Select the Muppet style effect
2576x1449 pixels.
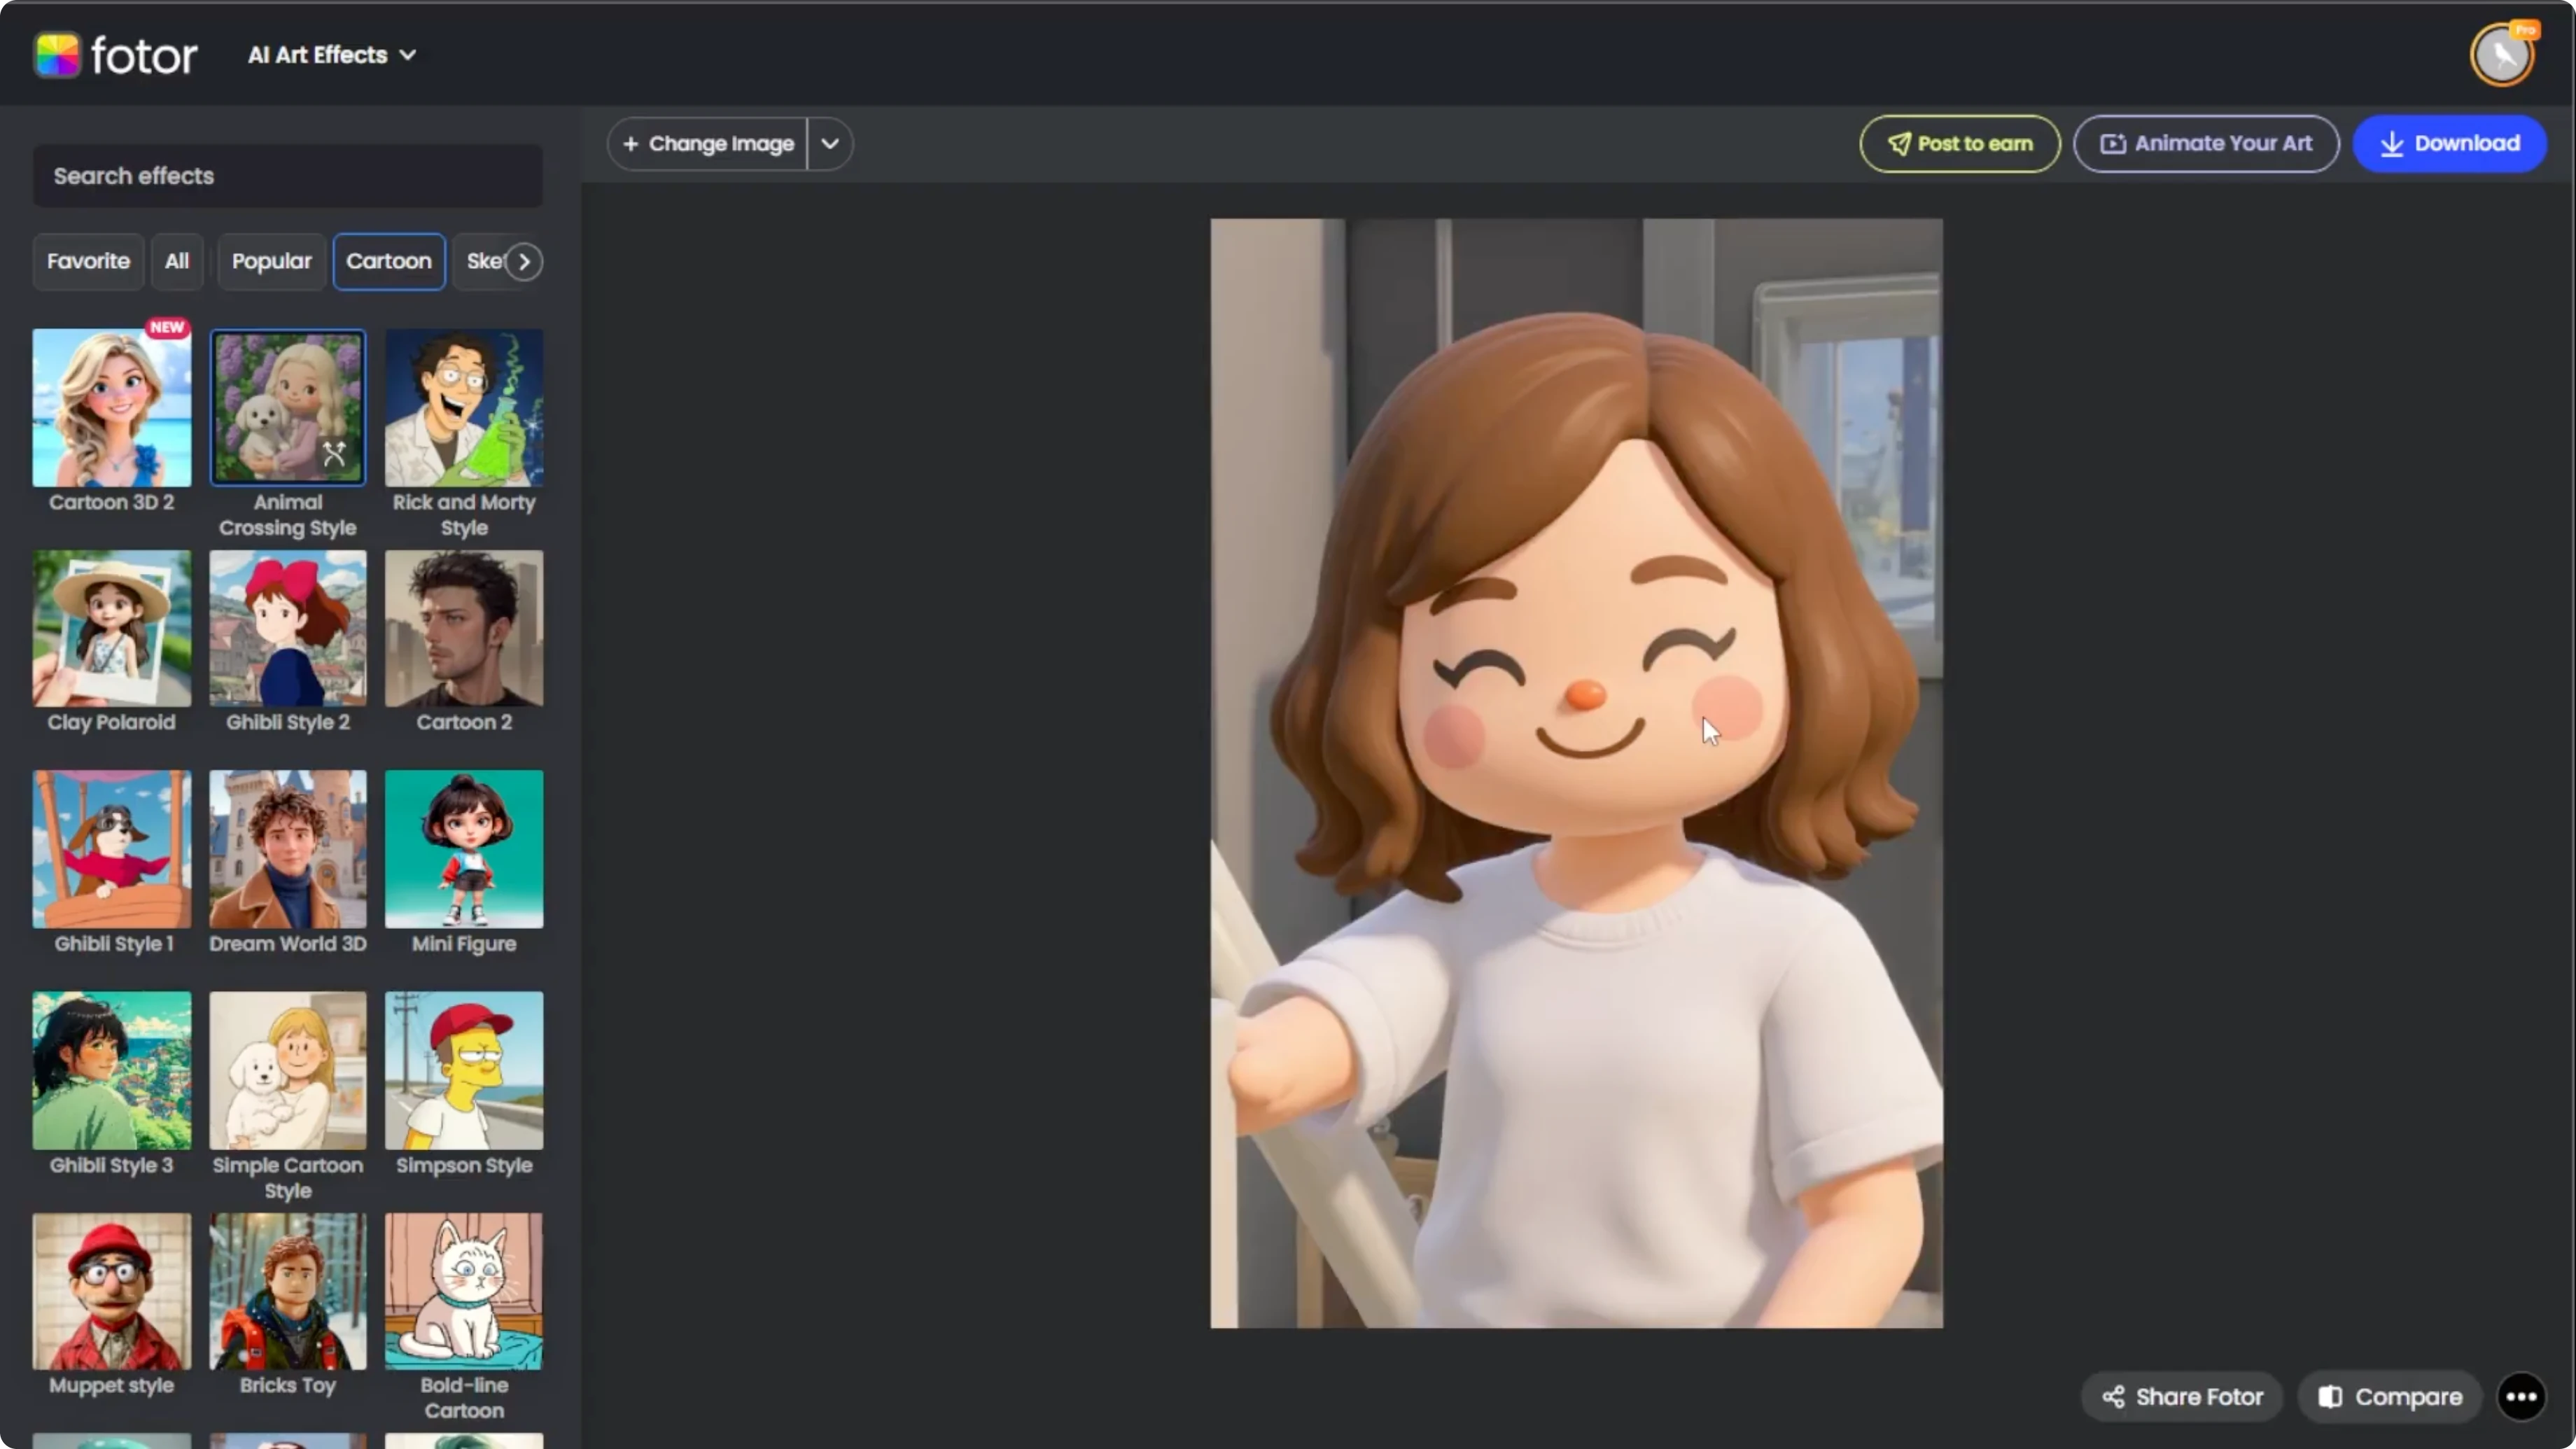coord(112,1291)
